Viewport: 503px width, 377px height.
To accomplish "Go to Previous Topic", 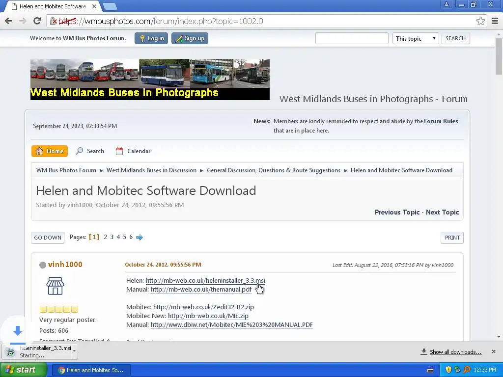I will coord(397,212).
